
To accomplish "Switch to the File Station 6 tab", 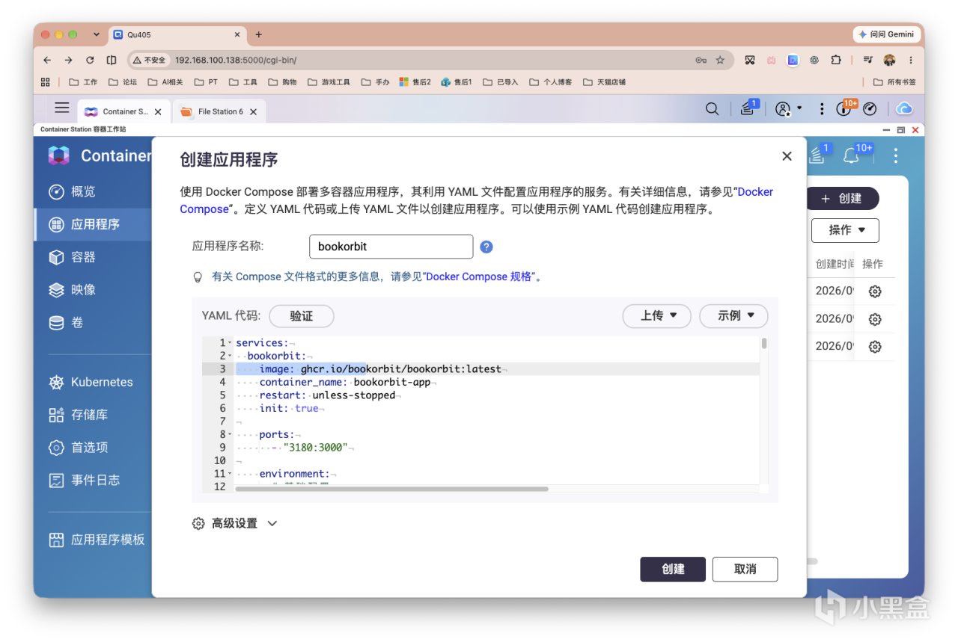I will pyautogui.click(x=221, y=111).
